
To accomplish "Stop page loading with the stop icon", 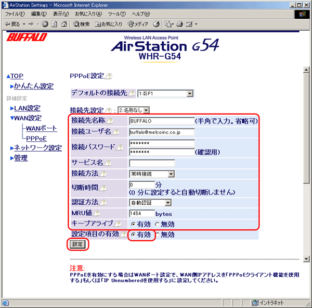I will click(45, 24).
